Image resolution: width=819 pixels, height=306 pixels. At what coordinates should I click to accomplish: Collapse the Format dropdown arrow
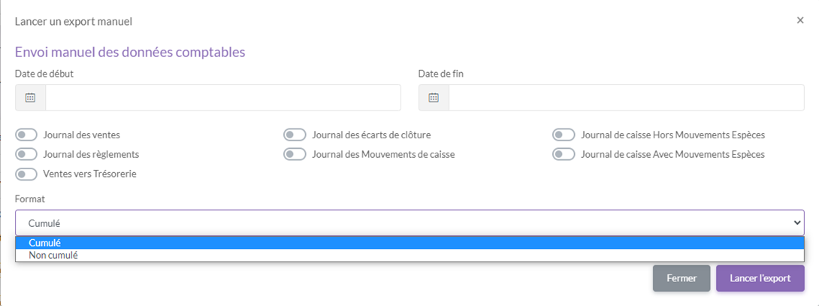(x=797, y=223)
